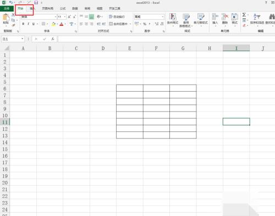Click the yellow fill color bucket
The image size is (275, 216).
(53, 24)
